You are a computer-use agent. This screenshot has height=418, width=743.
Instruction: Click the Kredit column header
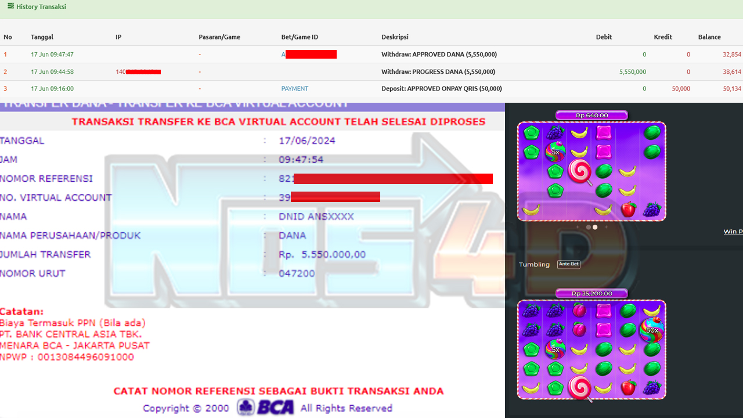coord(663,37)
